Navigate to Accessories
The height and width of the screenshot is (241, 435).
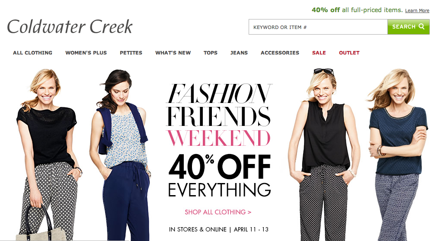(280, 53)
